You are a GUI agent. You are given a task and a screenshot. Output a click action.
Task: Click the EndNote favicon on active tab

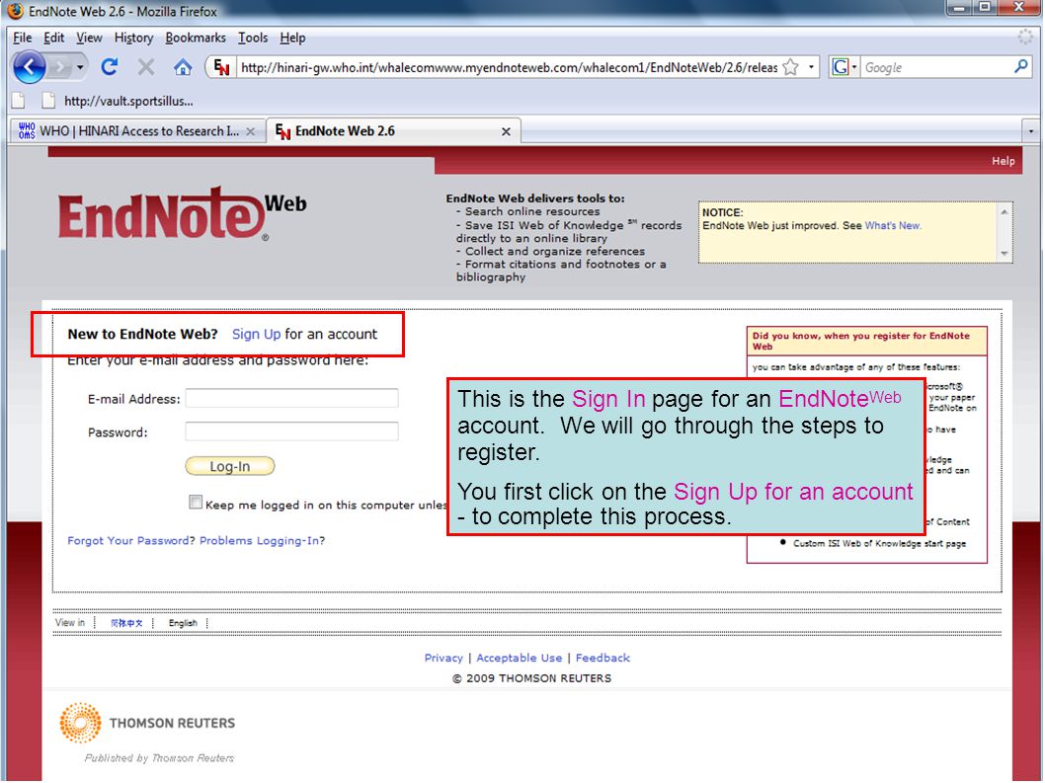coord(282,132)
